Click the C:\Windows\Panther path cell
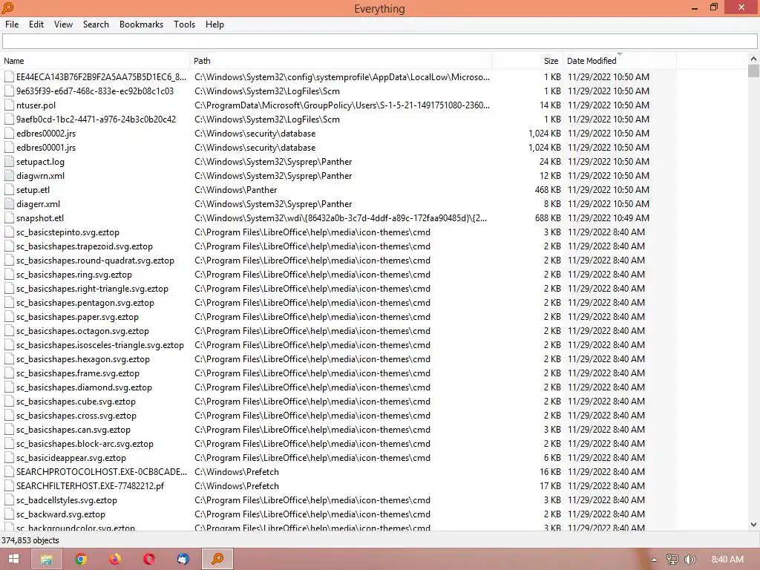Viewport: 760px width, 570px height. point(235,189)
